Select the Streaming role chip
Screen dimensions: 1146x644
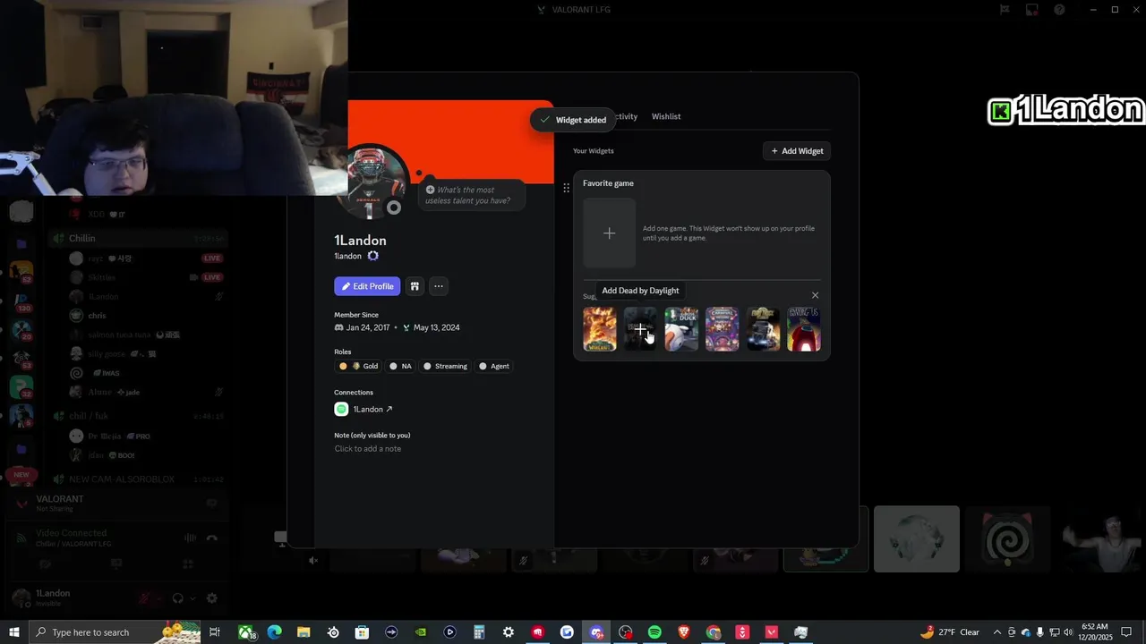point(445,366)
